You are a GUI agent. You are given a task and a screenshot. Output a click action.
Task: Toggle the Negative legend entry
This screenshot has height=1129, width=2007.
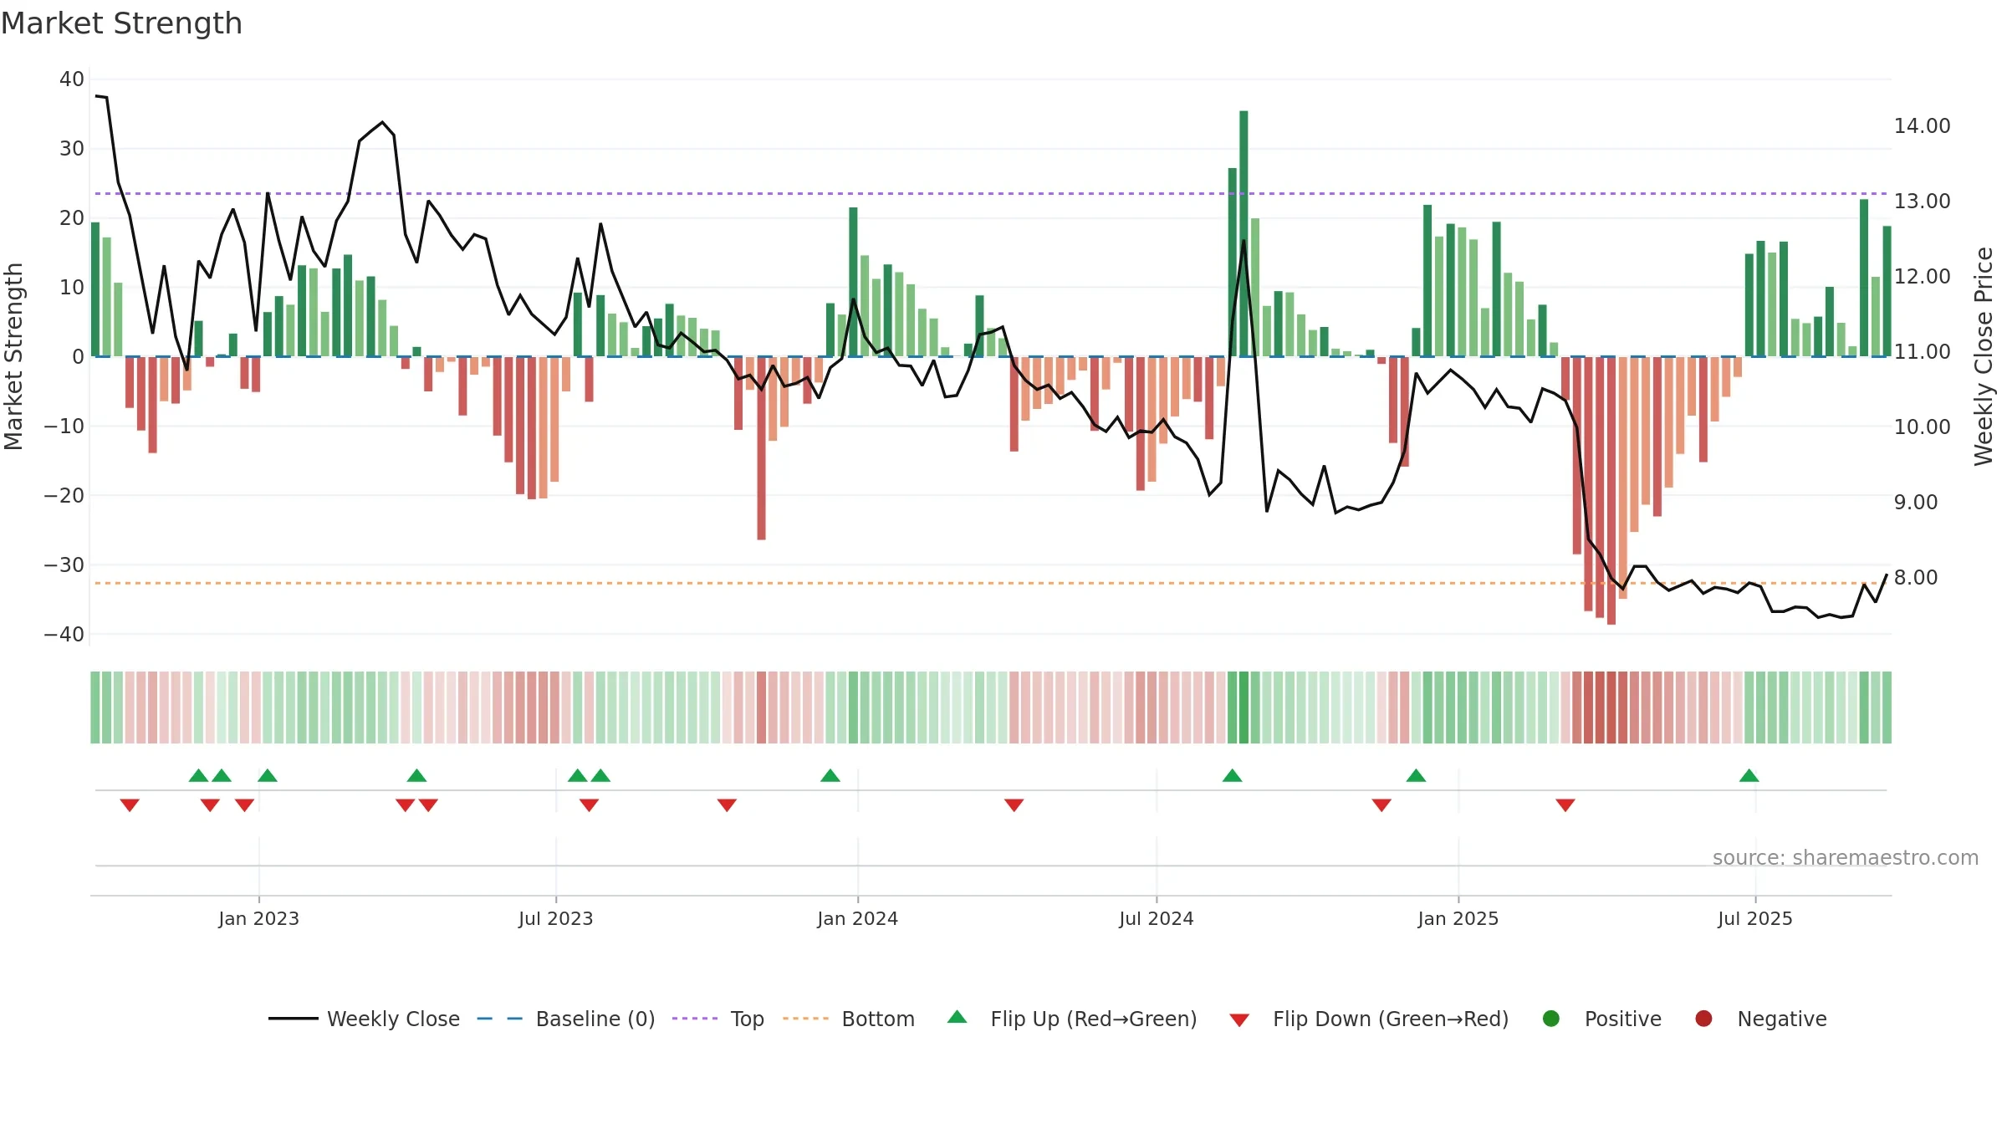pyautogui.click(x=1760, y=1019)
